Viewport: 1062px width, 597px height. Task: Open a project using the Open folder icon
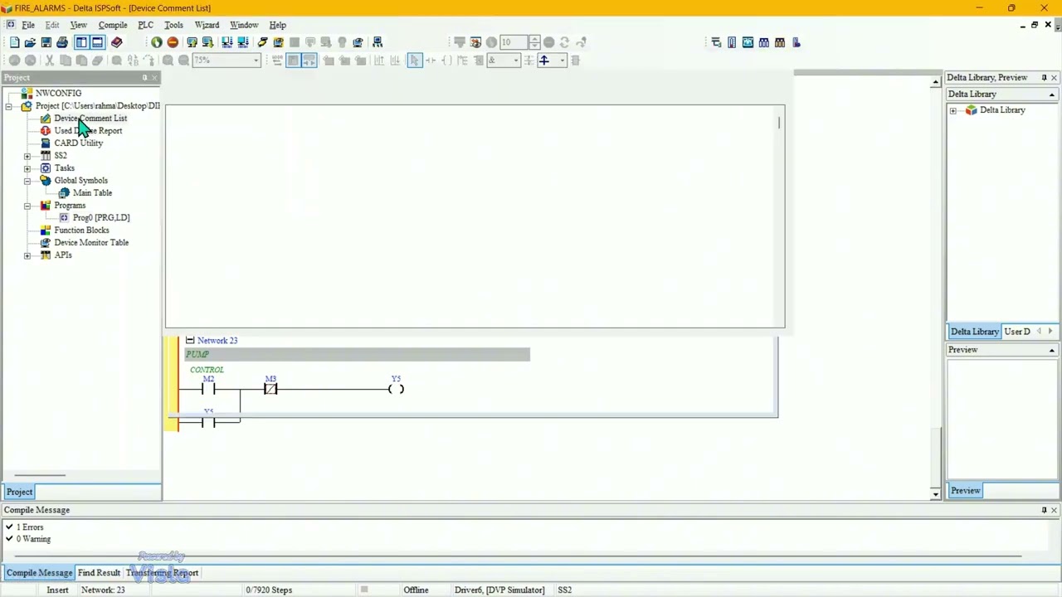(x=30, y=42)
